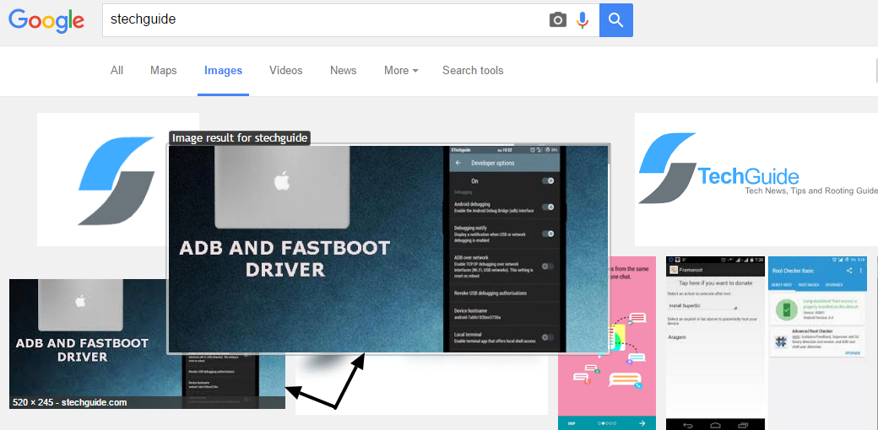
Task: Click the stechguide search text field
Action: 321,19
